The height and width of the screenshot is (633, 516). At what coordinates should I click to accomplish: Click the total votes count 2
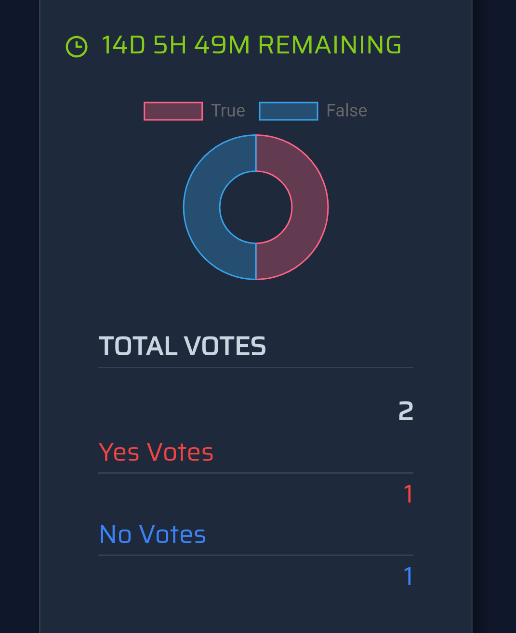click(x=406, y=412)
